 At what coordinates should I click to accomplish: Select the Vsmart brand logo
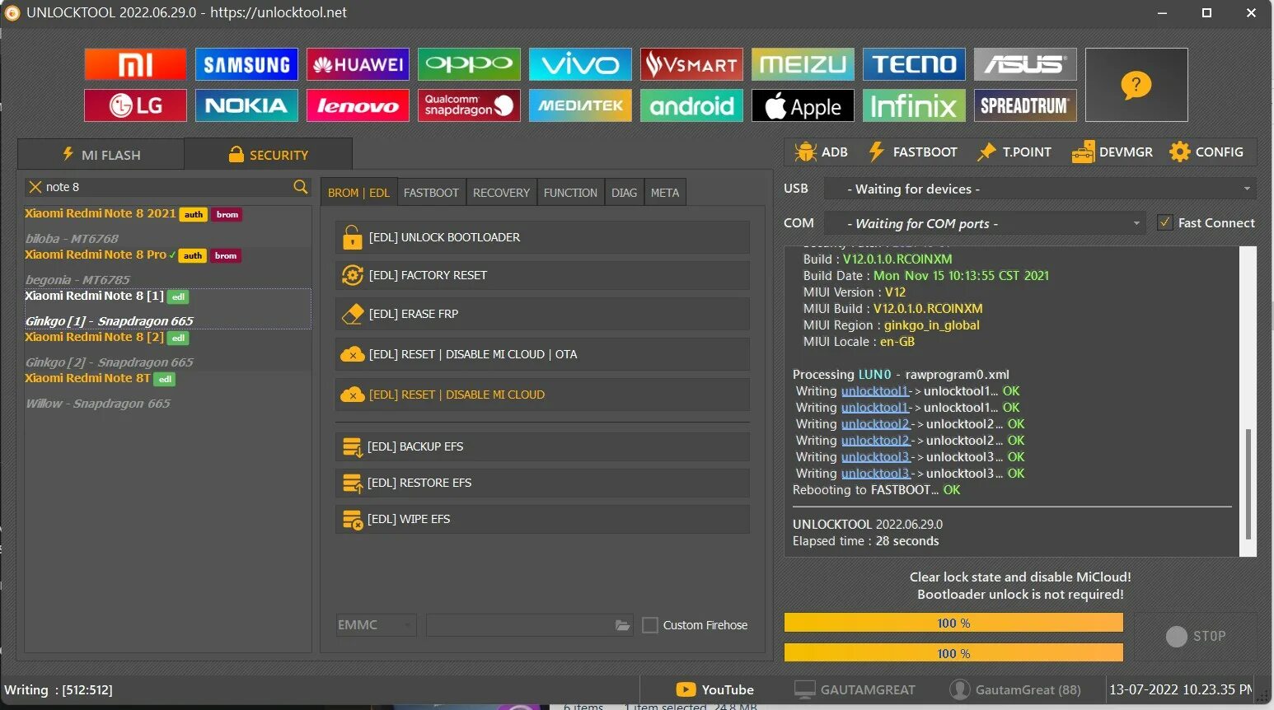[691, 64]
